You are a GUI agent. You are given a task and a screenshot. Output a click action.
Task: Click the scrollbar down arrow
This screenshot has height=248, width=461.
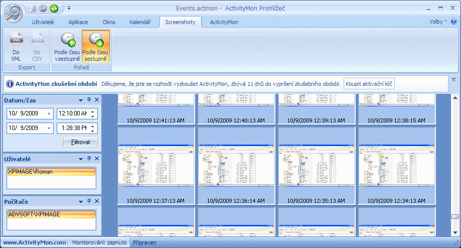(455, 233)
